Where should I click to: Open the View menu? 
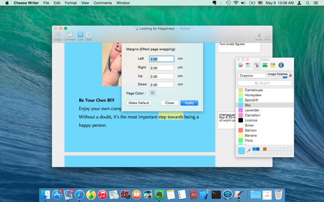pyautogui.click(x=85, y=3)
